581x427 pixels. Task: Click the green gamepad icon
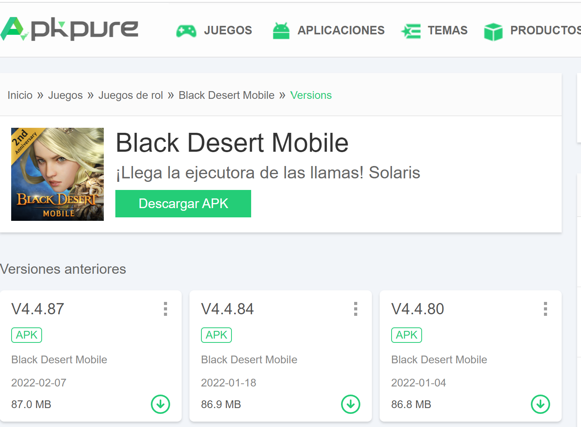[x=186, y=31]
